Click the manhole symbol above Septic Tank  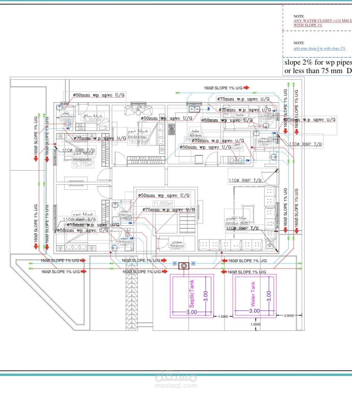click(184, 266)
